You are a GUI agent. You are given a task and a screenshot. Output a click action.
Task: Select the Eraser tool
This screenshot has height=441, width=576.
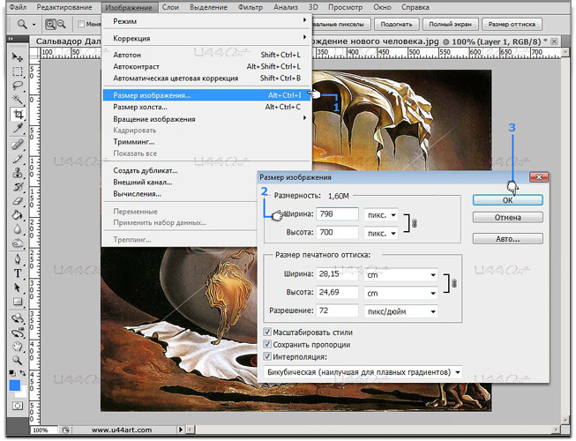pyautogui.click(x=18, y=201)
